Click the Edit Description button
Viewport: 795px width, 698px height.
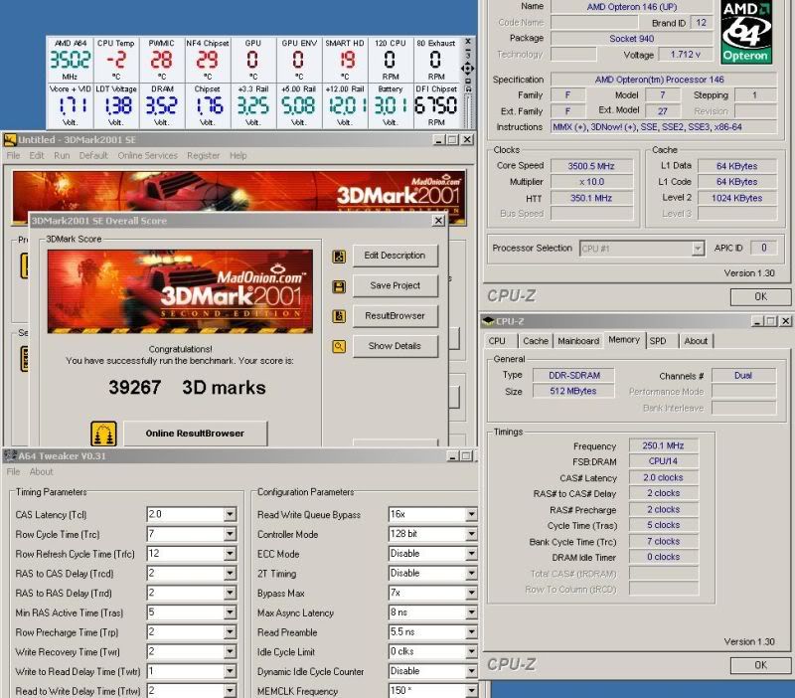(x=395, y=256)
